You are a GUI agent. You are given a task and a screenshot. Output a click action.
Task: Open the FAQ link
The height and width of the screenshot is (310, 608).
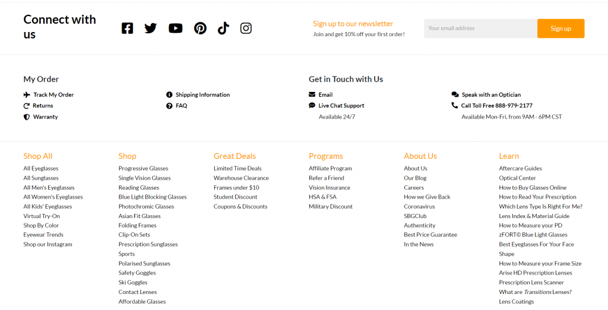pyautogui.click(x=182, y=106)
